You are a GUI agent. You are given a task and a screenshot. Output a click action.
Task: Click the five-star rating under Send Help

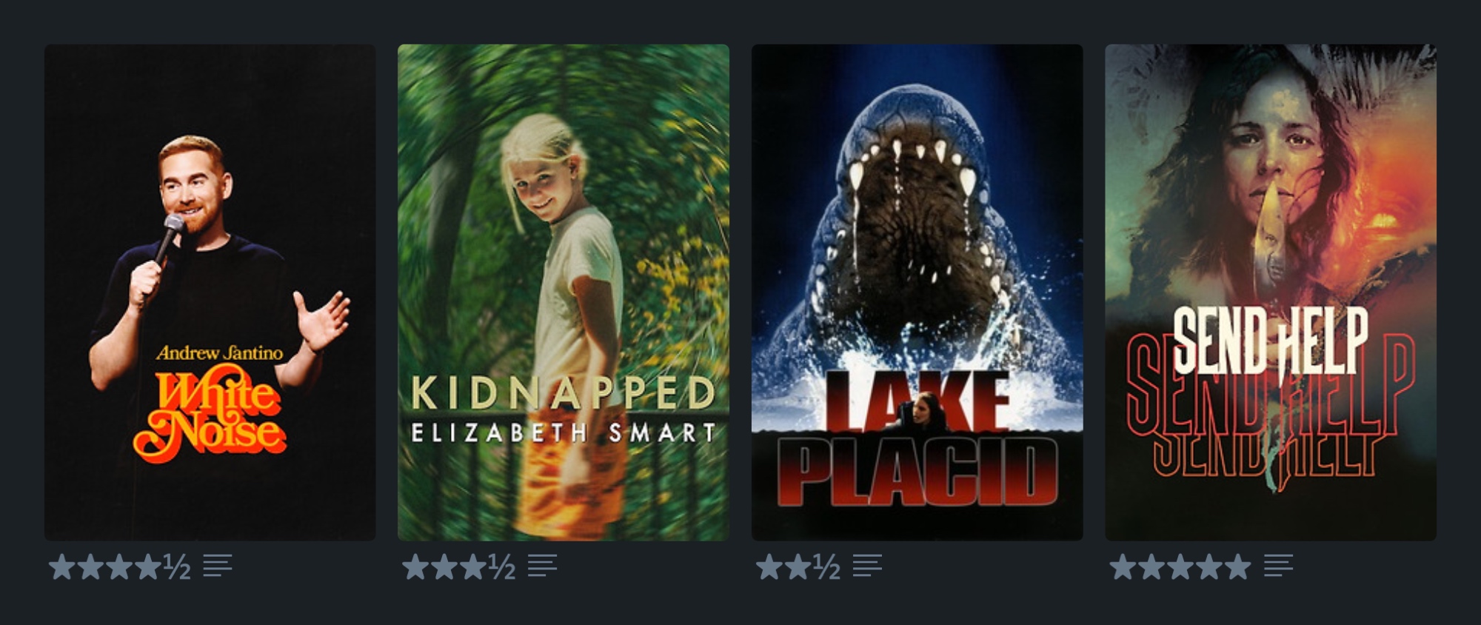(x=1180, y=567)
